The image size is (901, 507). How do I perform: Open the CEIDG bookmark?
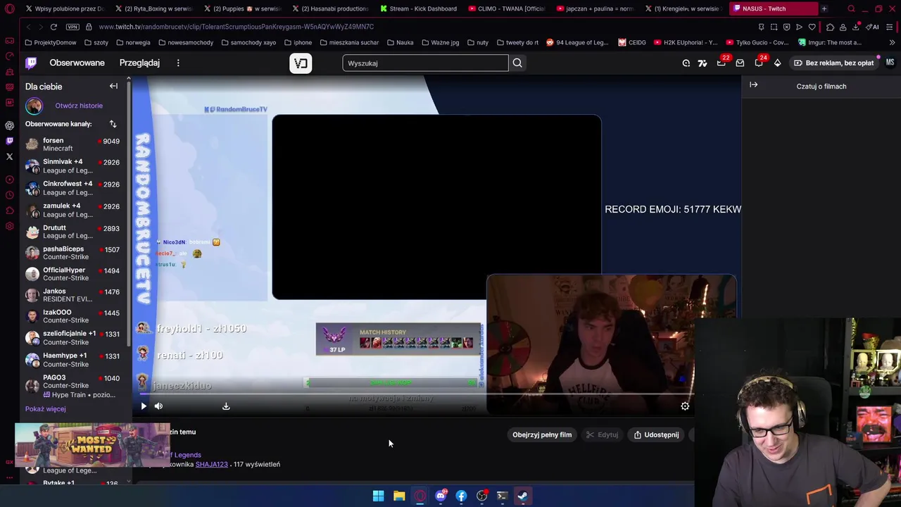(632, 42)
